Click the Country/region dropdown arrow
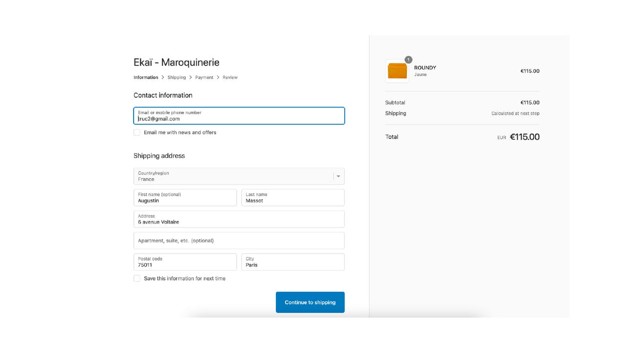 [x=338, y=176]
